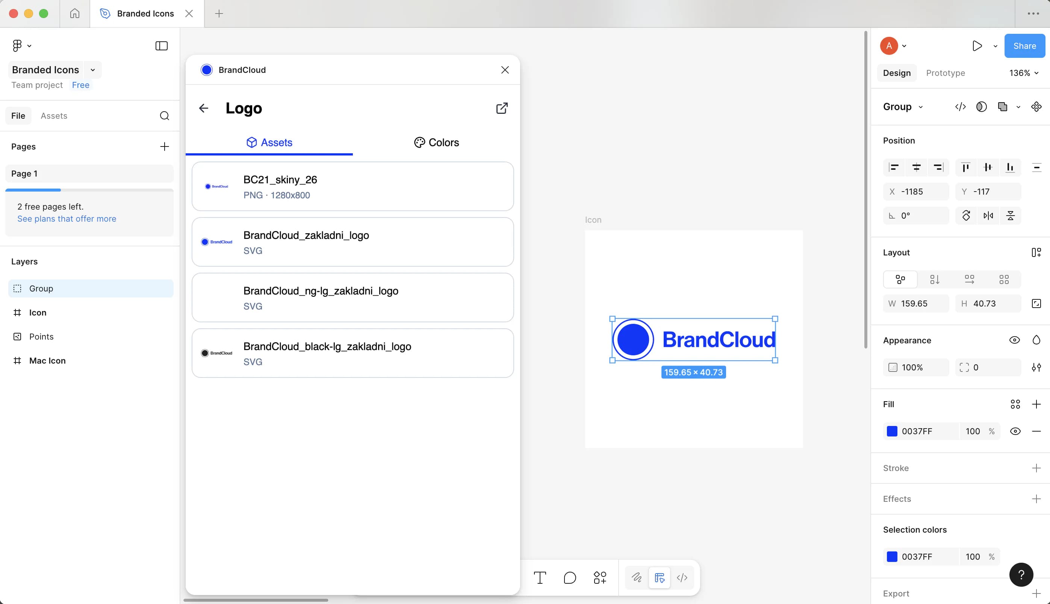Toggle Appearance visibility eye icon
The image size is (1050, 604).
point(1014,340)
